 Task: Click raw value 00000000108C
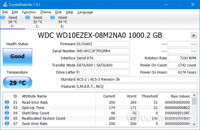(x=177, y=113)
